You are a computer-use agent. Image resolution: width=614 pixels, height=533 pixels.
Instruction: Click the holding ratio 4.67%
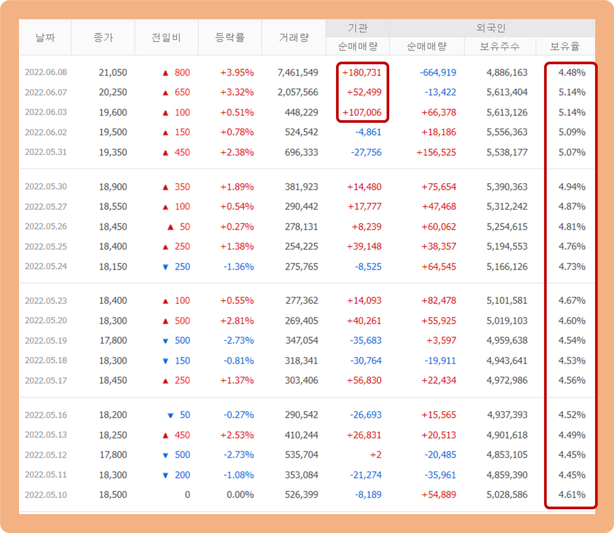[x=572, y=301]
